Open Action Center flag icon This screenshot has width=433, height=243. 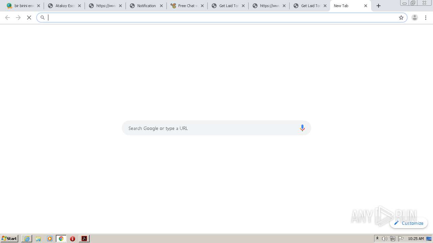401,239
